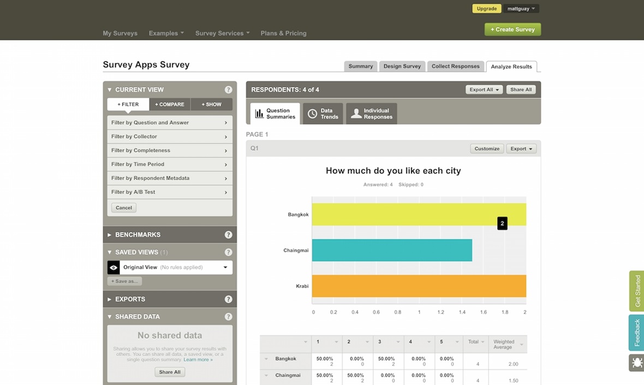Screen dimensions: 644x385
Task: Open the column 5 header dropdown
Action: pos(457,342)
